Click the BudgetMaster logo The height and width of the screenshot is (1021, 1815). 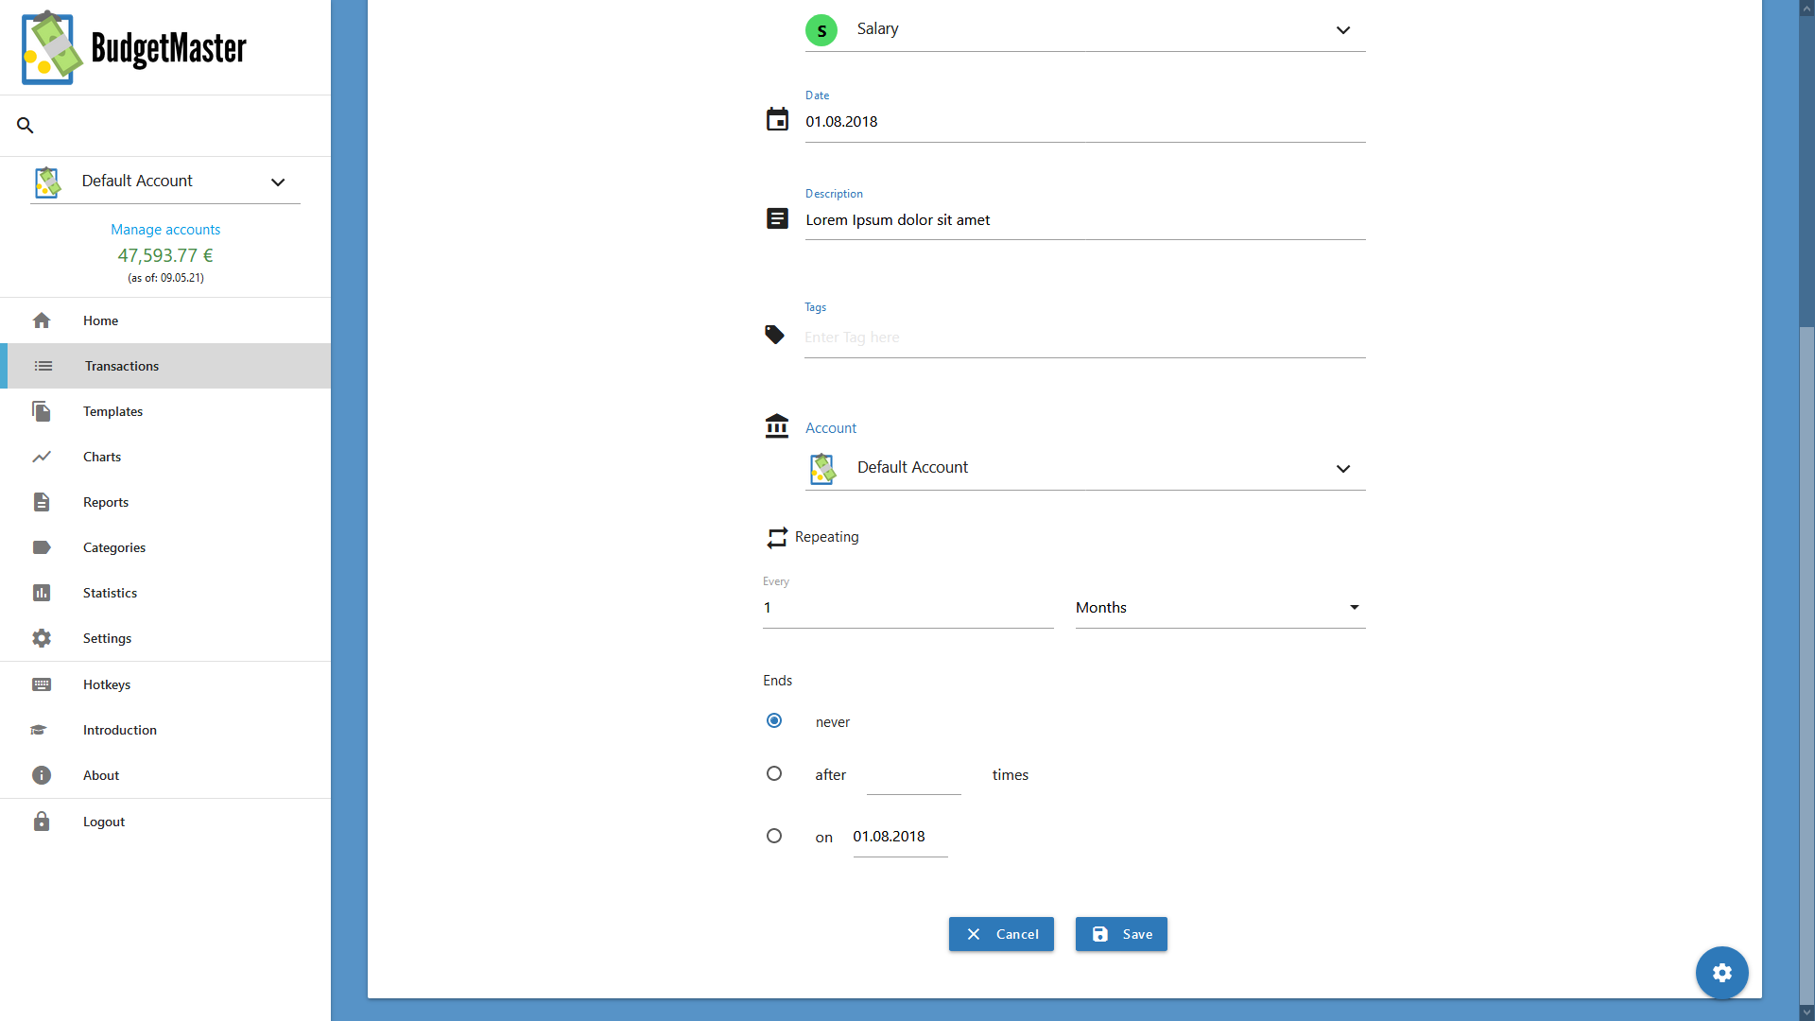134,47
